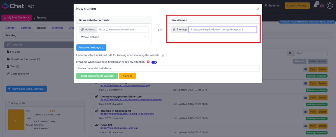Check the Dynamic suggested follow-ups checkbox
The image size is (336, 137).
[x=92, y=97]
